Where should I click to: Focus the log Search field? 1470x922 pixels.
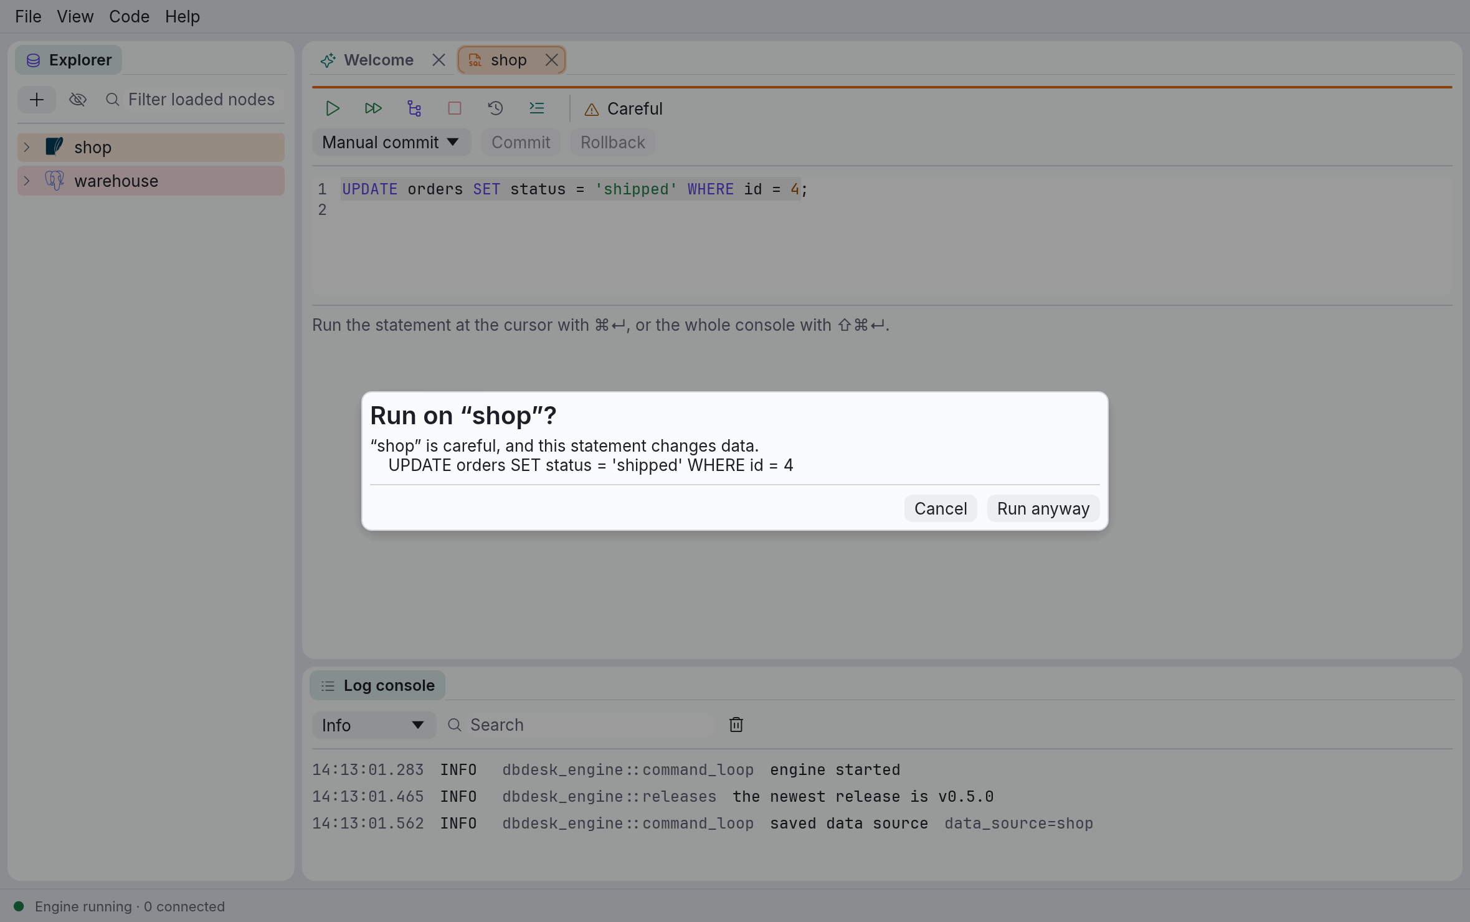click(x=589, y=725)
